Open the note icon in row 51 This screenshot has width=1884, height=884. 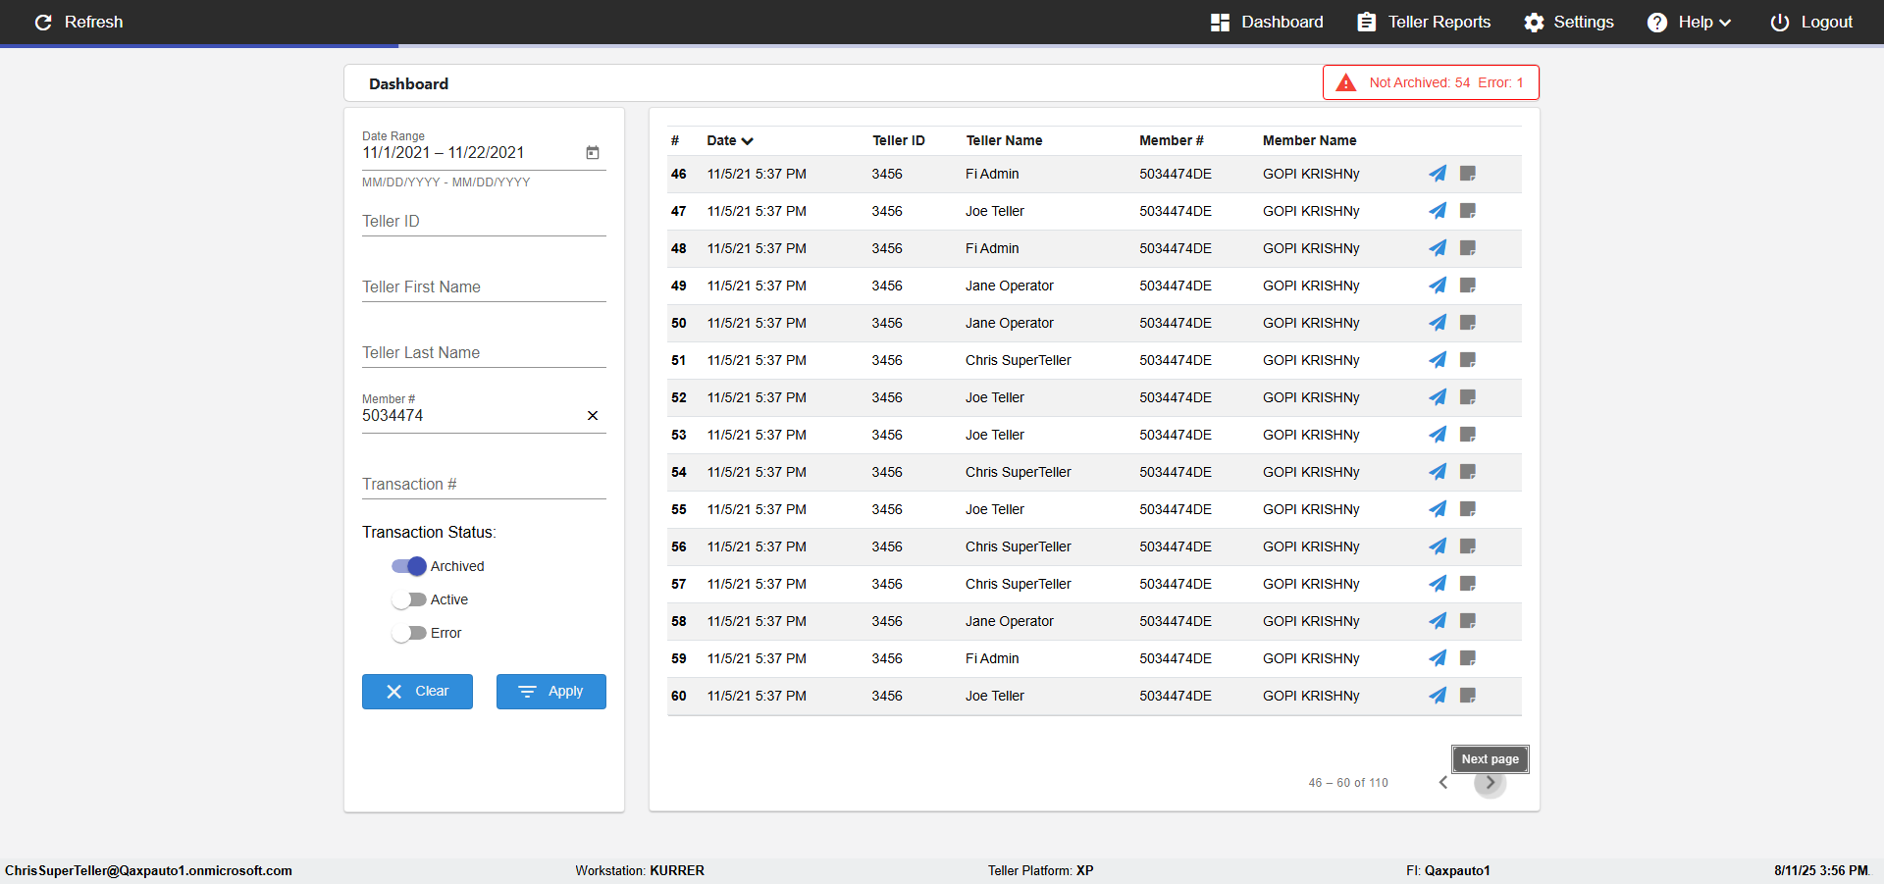point(1468,360)
